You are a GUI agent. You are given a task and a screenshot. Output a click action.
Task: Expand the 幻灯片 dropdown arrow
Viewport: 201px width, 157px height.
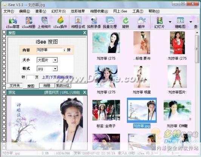170,22
